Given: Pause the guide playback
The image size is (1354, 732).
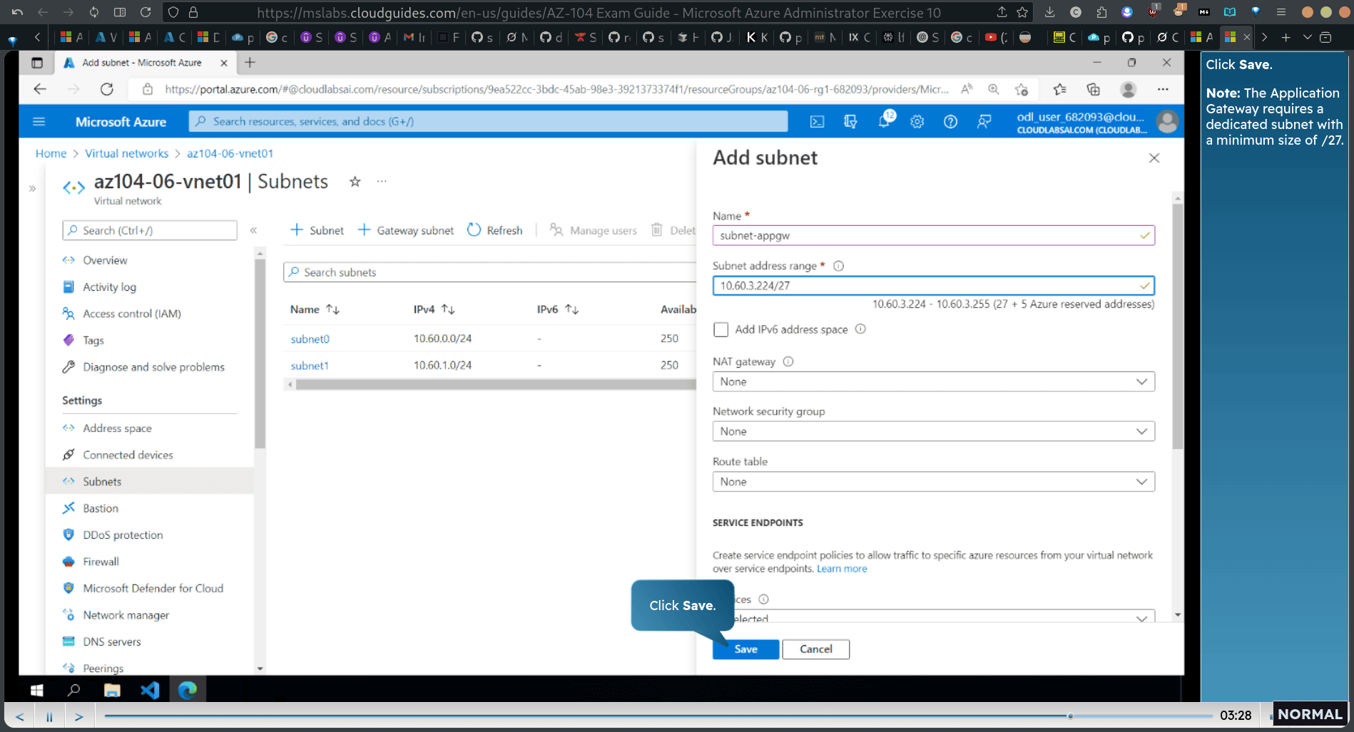Looking at the screenshot, I should 49,716.
